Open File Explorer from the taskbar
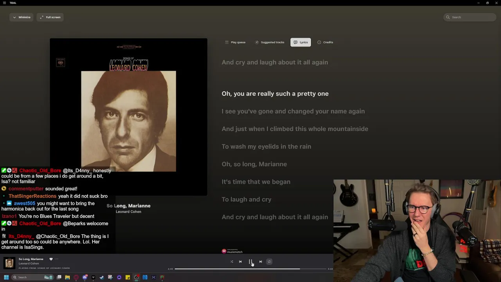This screenshot has height=282, width=501. point(67,277)
